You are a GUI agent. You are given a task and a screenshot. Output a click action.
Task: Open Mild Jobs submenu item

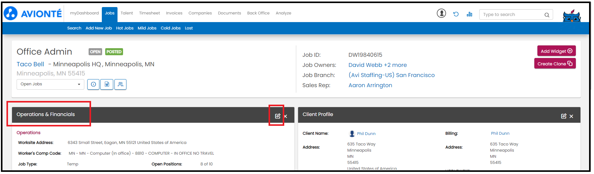[147, 28]
